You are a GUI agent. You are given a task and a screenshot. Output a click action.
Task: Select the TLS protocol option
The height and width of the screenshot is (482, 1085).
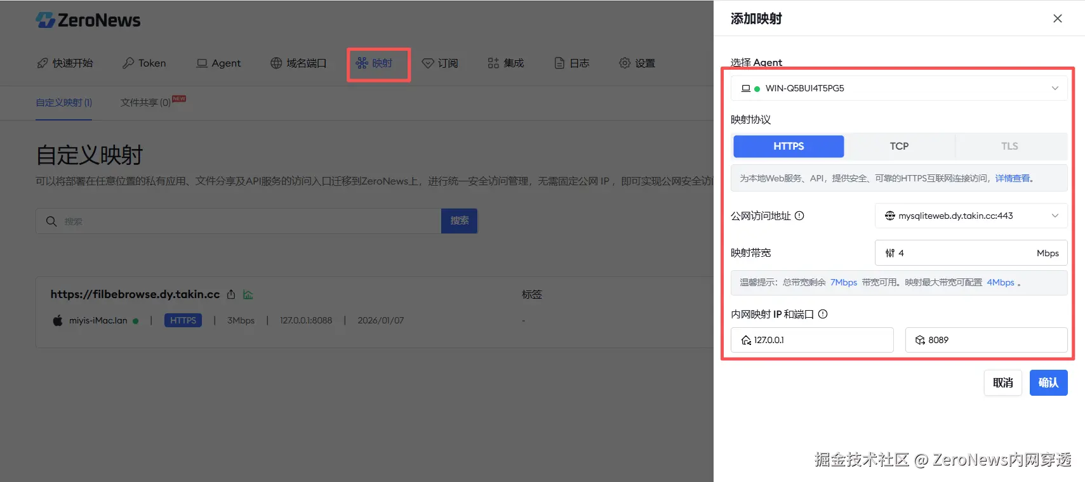(x=1009, y=146)
